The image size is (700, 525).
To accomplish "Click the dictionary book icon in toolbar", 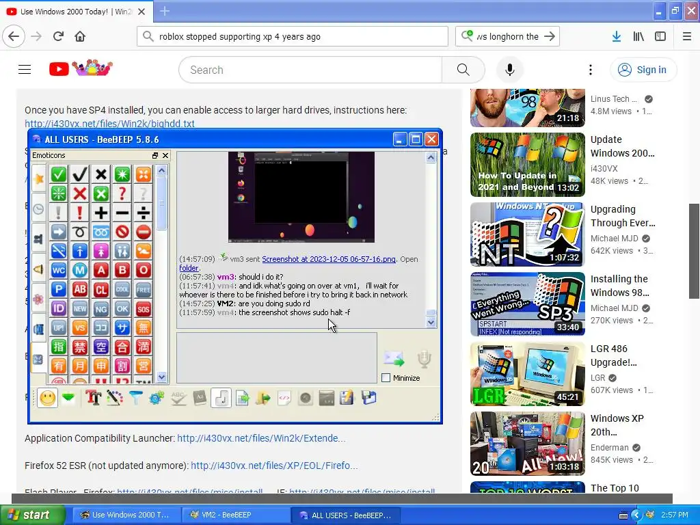I will pos(200,398).
